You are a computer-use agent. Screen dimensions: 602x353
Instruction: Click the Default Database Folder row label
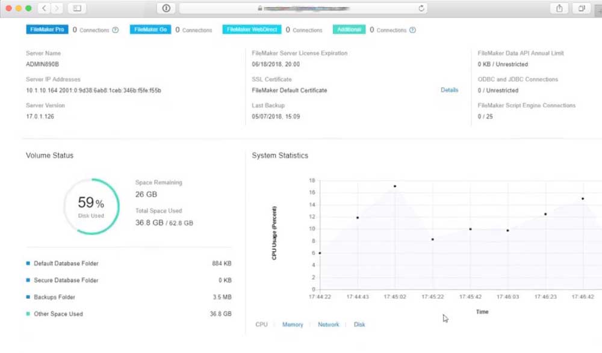[x=66, y=263]
